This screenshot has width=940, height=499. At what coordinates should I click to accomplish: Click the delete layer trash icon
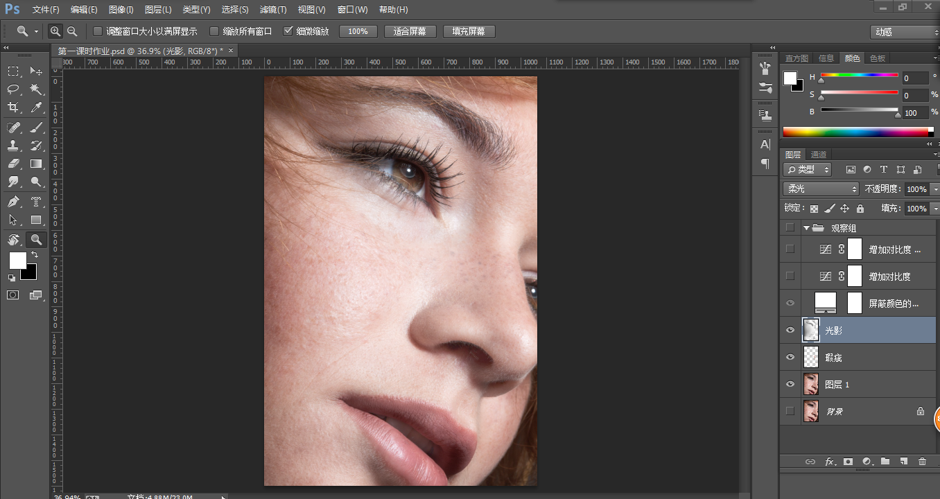point(922,462)
